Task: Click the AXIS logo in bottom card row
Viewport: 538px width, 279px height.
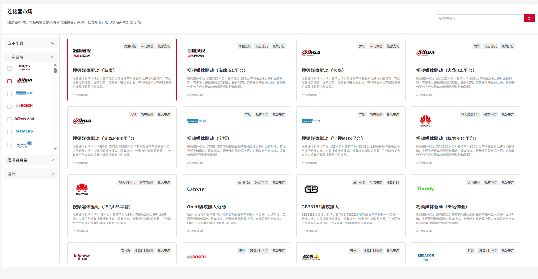Action: click(311, 257)
